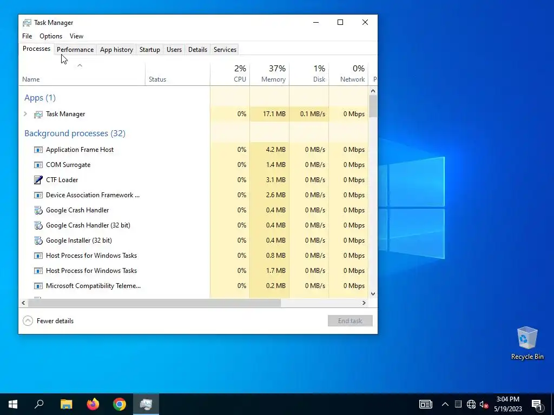Click the 4.2 MB memory value
Screen dimensions: 554x415
point(275,150)
